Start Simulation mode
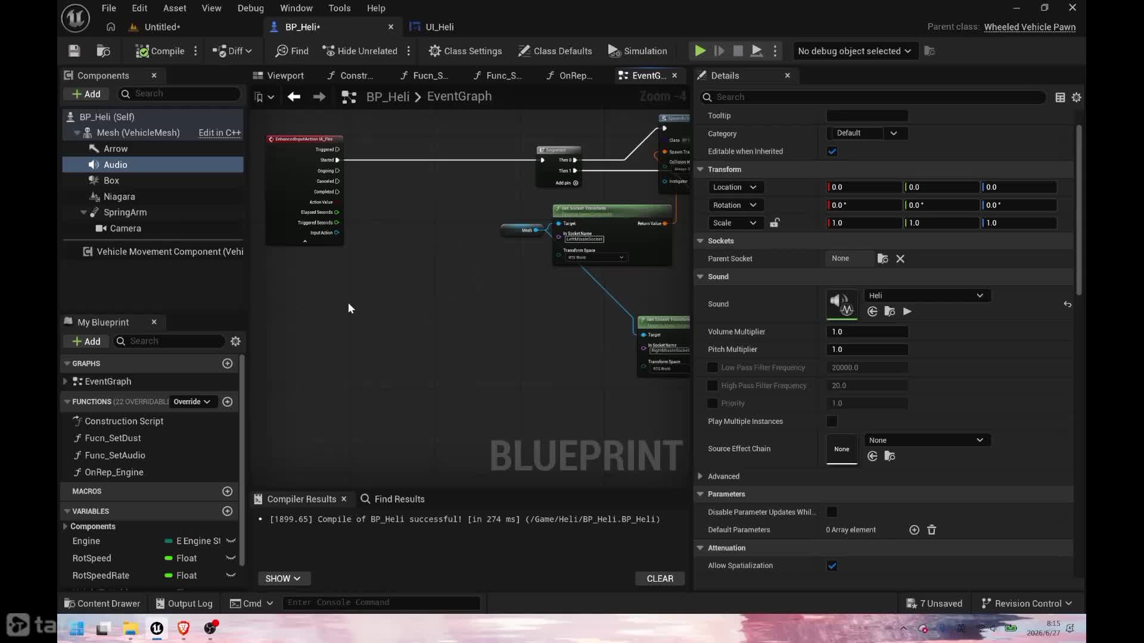The image size is (1144, 643). [638, 51]
